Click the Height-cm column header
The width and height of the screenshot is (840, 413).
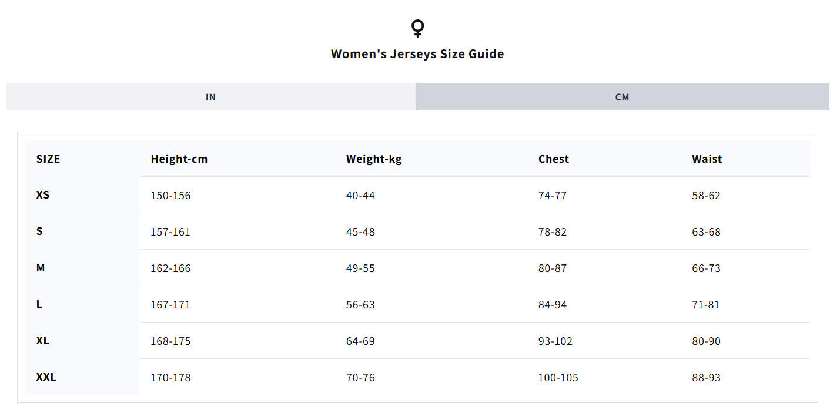pos(179,159)
